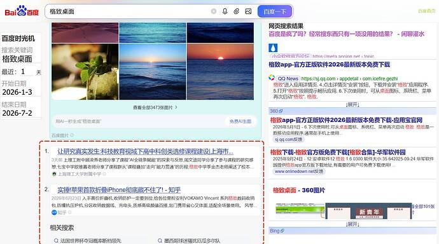Open the Baidu logo home link
439x244 pixels.
[22, 11]
